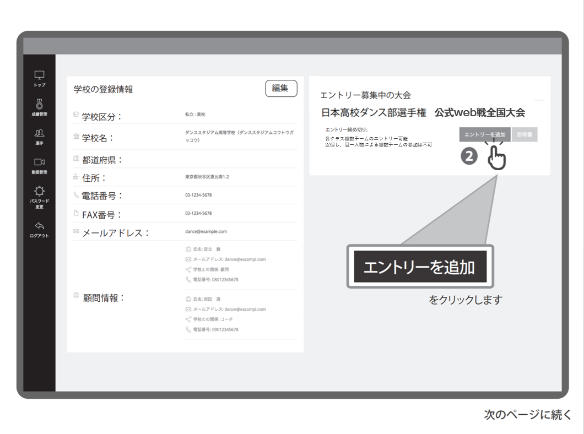
Task: Click the phone icon beside 電話番号
Action: [76, 194]
